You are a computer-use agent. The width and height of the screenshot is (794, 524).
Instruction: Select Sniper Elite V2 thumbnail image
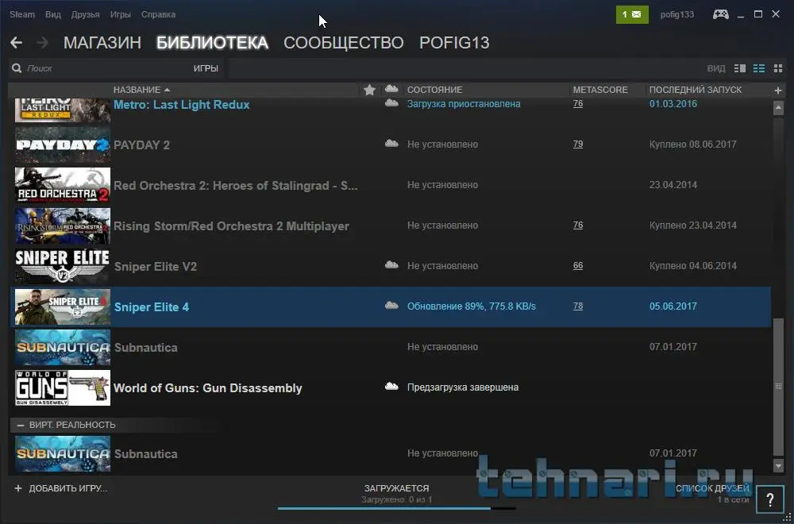pyautogui.click(x=62, y=266)
